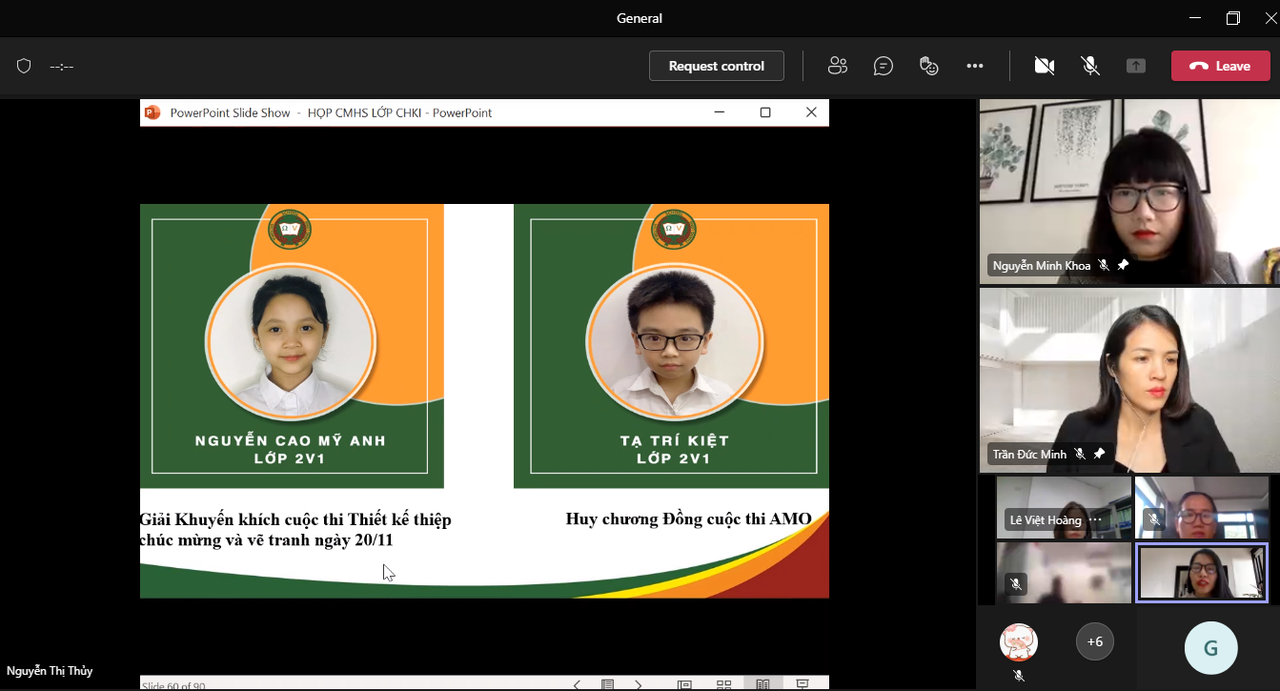Screen dimensions: 1280x691
Task: Leave the meeting
Action: 1220,66
